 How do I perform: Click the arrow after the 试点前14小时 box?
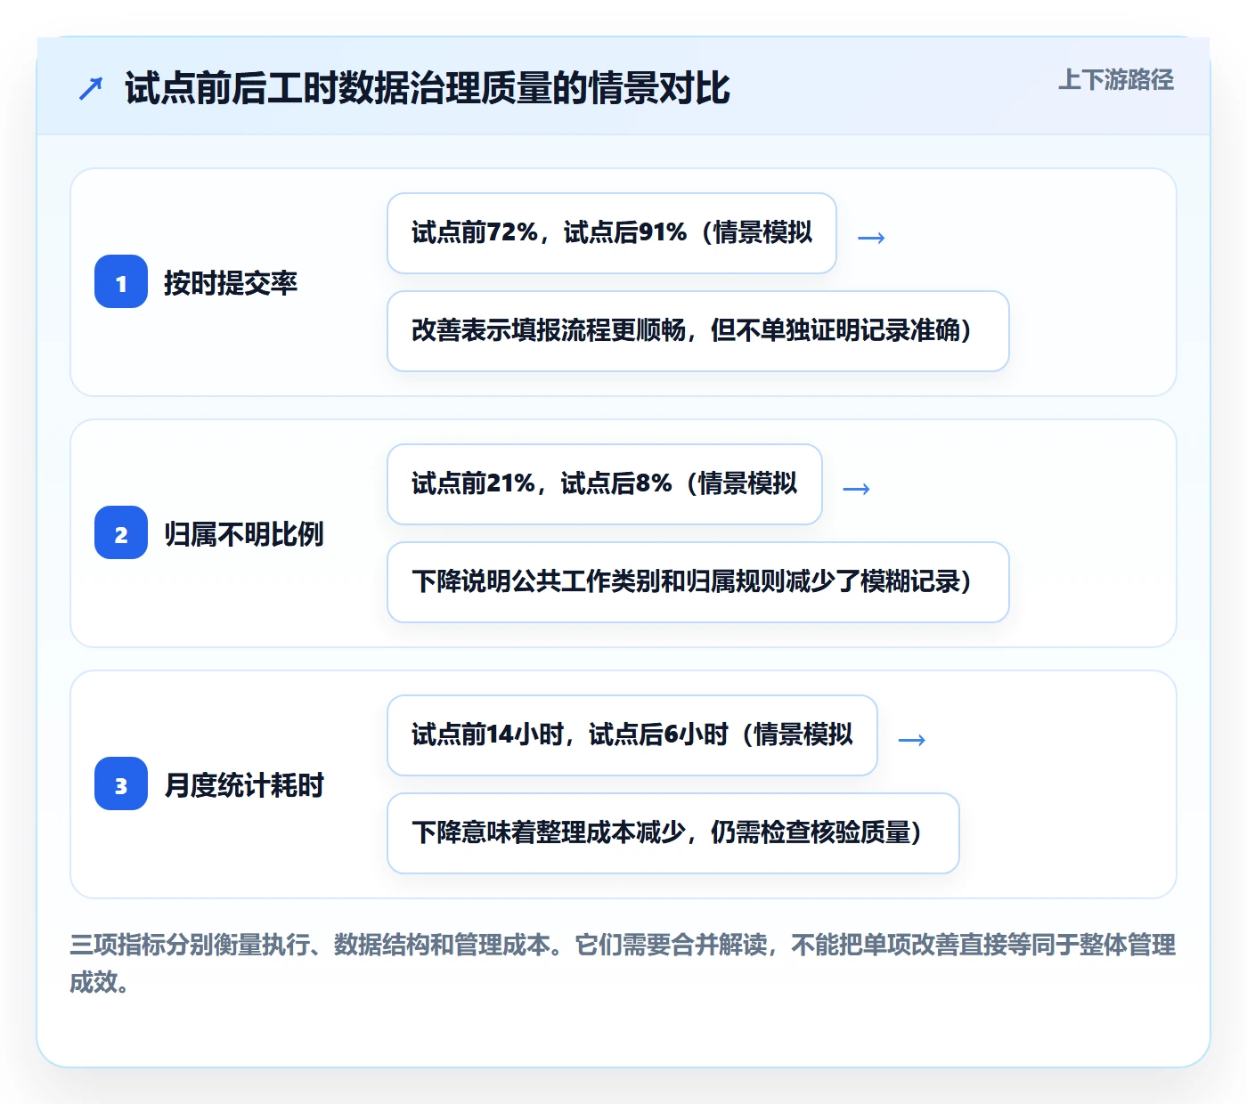(x=912, y=740)
